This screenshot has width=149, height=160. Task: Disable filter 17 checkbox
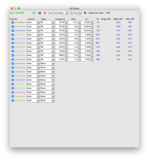pyautogui.click(x=13, y=88)
